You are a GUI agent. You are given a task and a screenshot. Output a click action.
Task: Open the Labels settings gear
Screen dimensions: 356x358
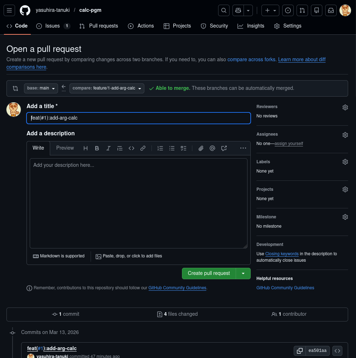click(345, 162)
